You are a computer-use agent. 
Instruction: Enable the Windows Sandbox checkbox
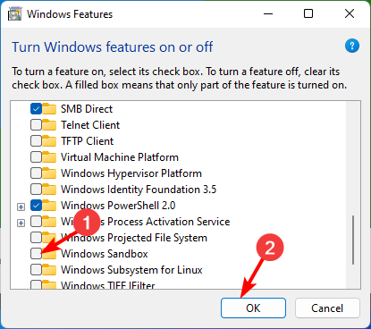coord(36,254)
